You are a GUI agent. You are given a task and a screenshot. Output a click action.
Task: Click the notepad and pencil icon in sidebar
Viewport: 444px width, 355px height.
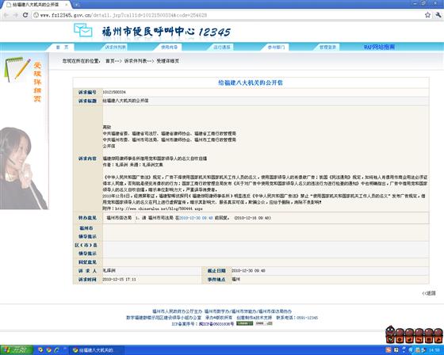click(17, 70)
